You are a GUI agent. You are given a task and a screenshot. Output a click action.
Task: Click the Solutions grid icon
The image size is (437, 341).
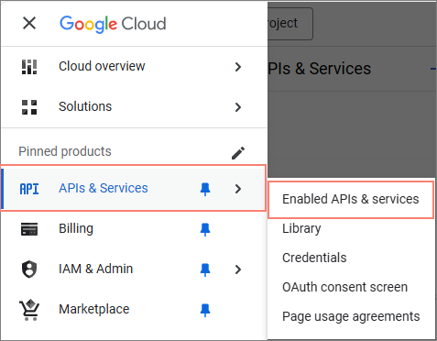point(29,107)
